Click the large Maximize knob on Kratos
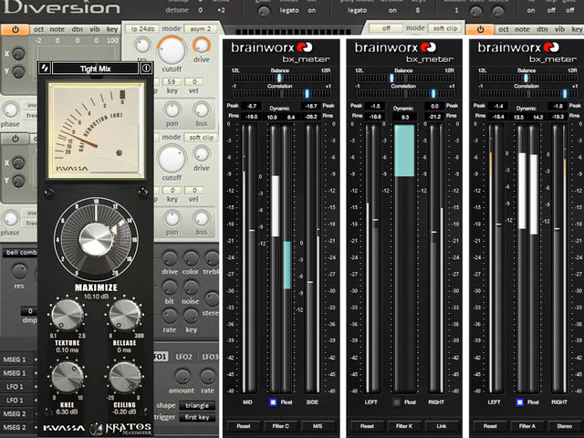This screenshot has height=438, width=584. 96,239
